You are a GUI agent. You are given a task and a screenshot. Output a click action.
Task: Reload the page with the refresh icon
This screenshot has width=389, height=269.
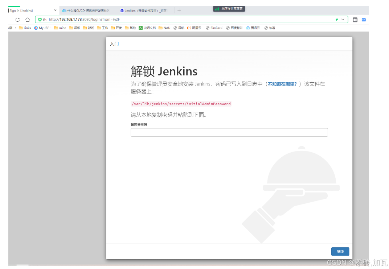click(17, 20)
